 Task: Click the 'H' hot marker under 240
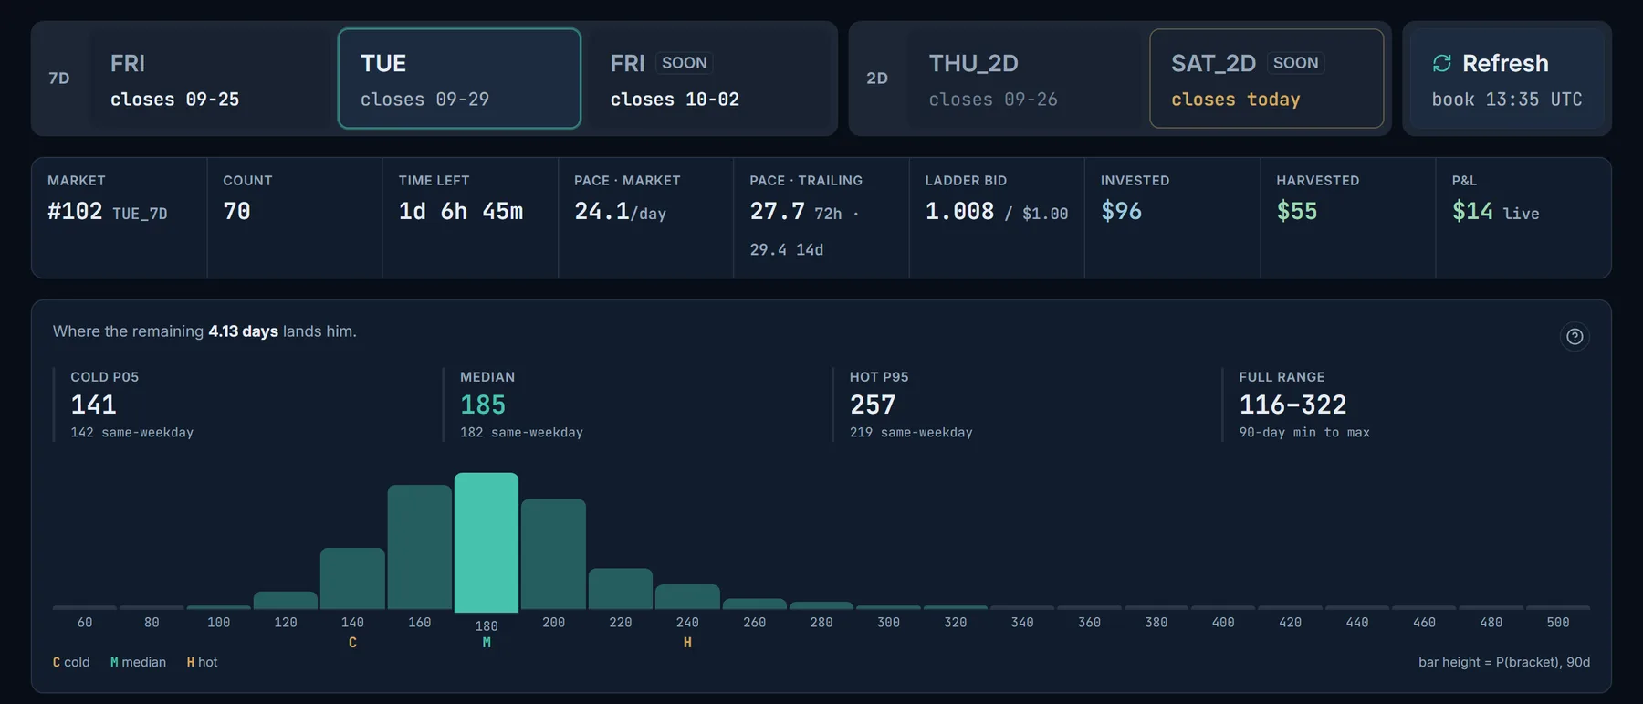coord(687,643)
